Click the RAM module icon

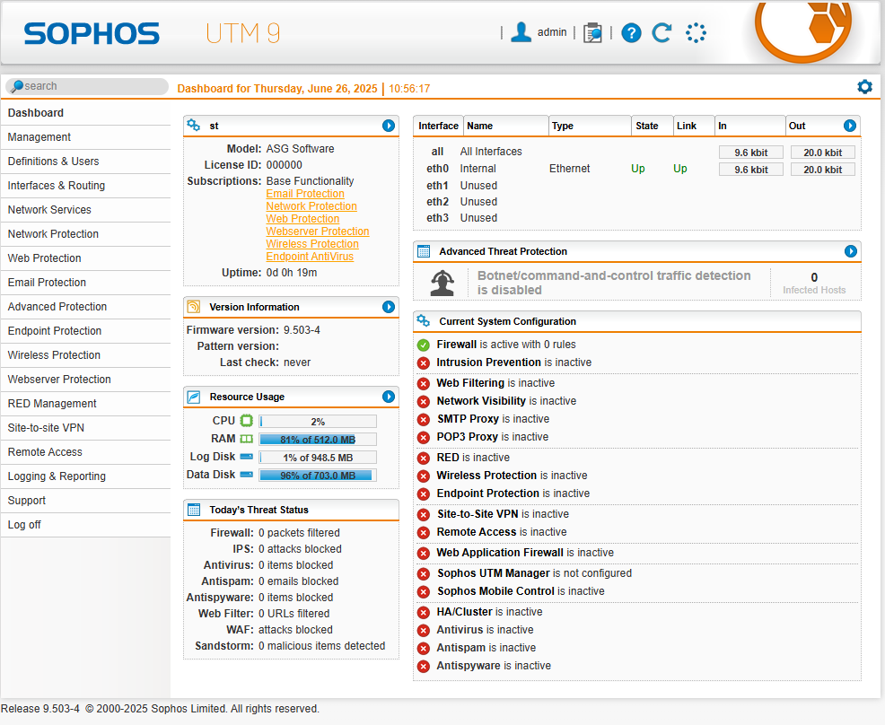[247, 439]
